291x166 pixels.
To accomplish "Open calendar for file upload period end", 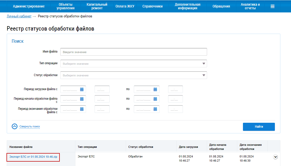I will pyautogui.click(x=155, y=90).
